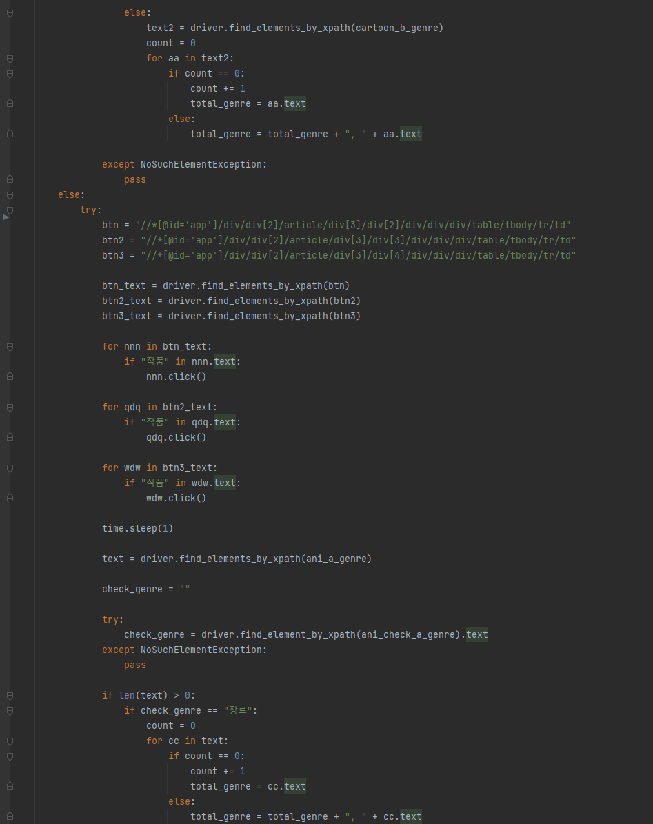The image size is (653, 824).
Task: Collapse the 'if count == 0:' block inside the cc loop
Action: [x=10, y=756]
